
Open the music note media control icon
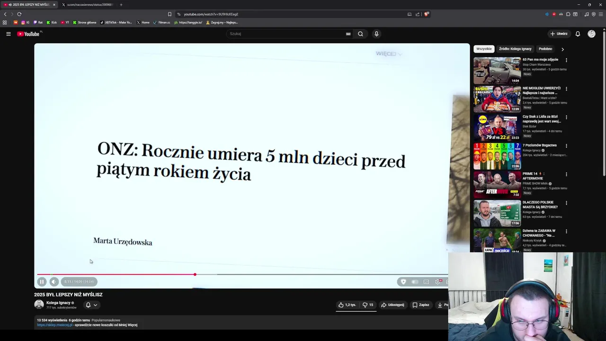[587, 14]
